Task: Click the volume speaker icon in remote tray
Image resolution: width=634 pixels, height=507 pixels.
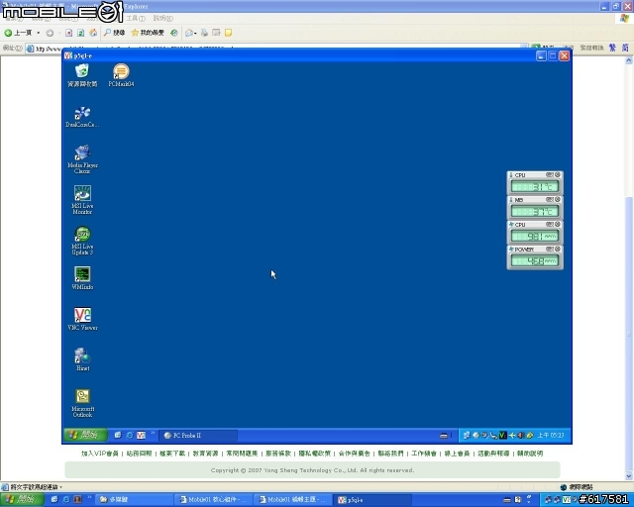Action: click(x=521, y=435)
